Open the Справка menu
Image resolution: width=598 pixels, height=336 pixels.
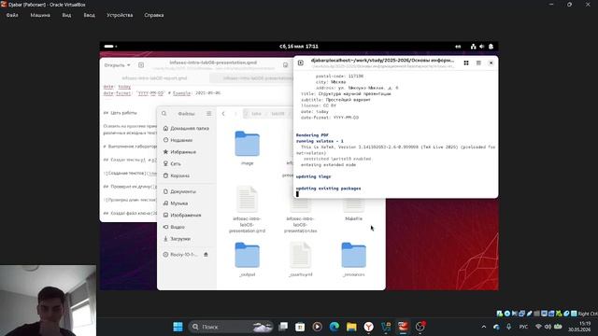154,15
